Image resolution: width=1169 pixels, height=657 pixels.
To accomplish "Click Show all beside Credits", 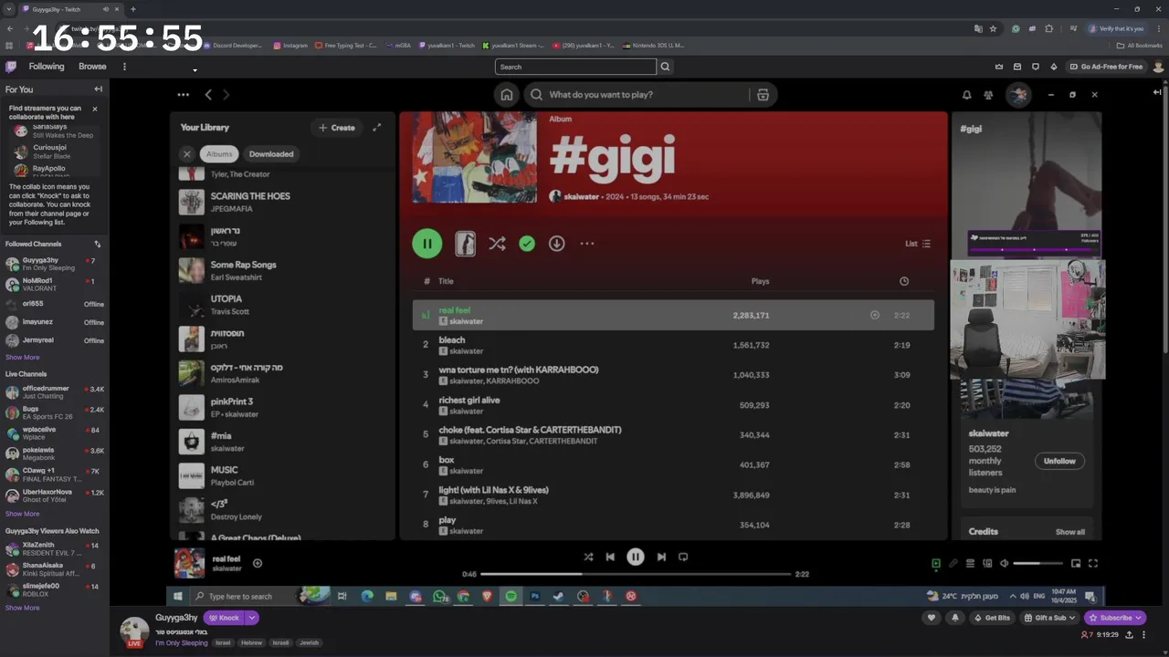I will (1070, 532).
